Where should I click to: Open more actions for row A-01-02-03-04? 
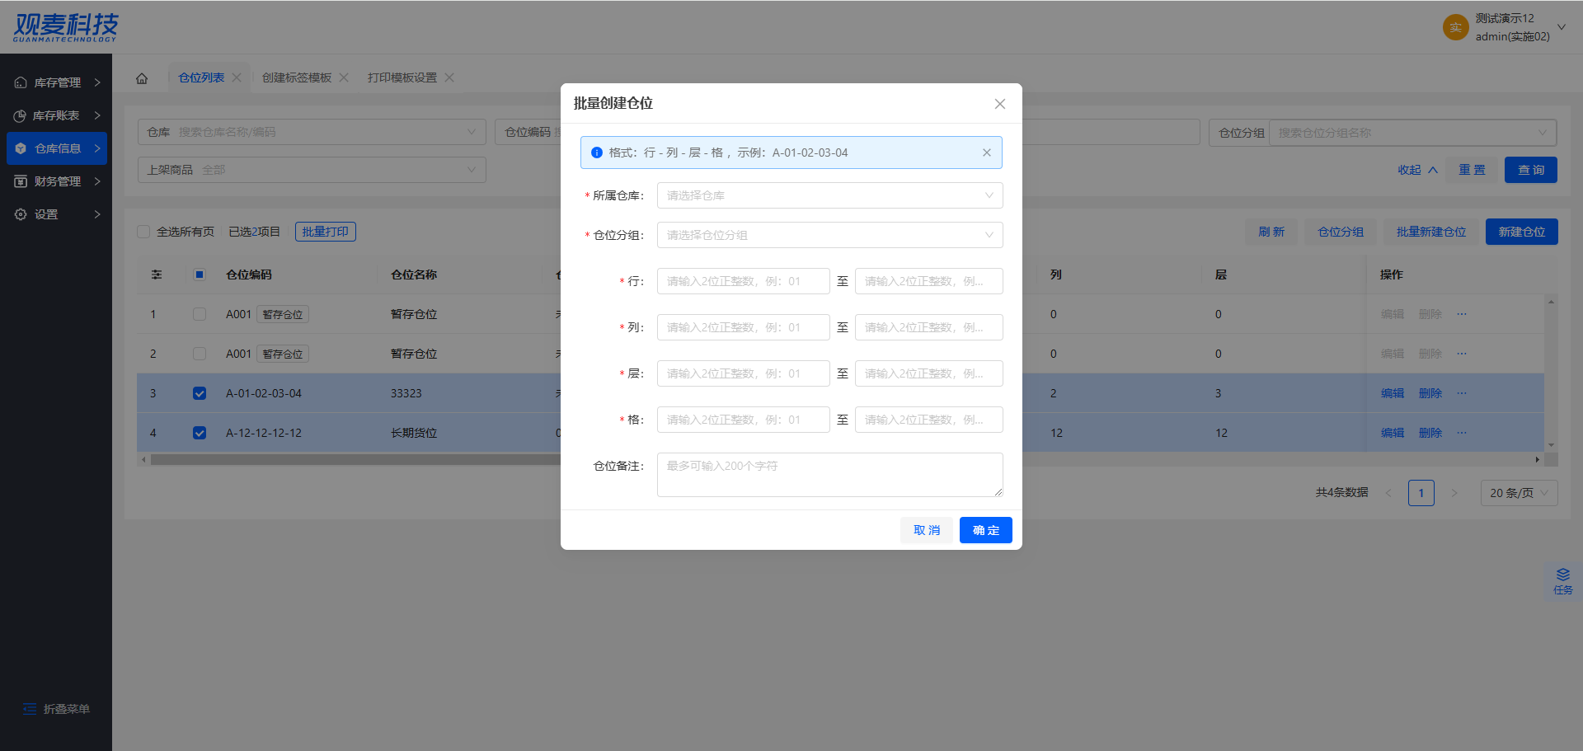[x=1462, y=393]
